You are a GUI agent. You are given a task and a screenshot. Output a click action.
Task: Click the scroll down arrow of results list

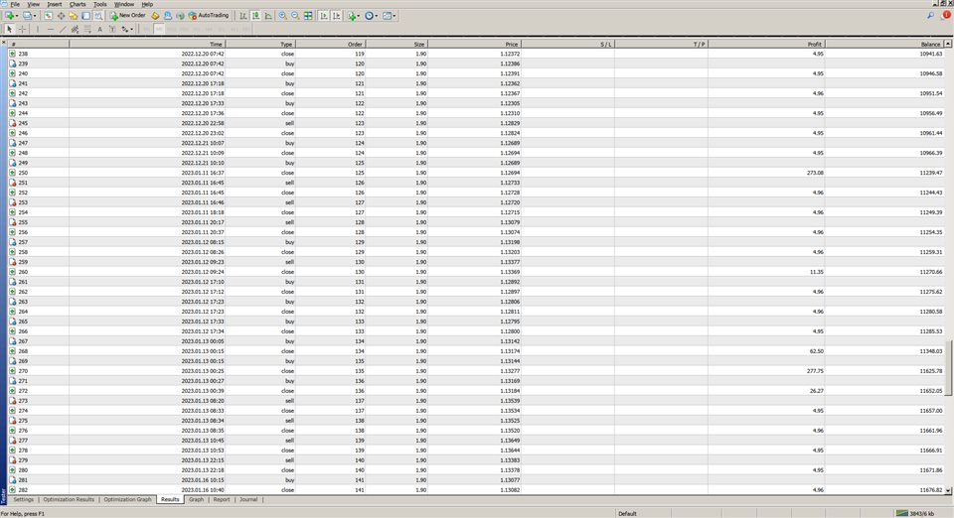coord(947,490)
